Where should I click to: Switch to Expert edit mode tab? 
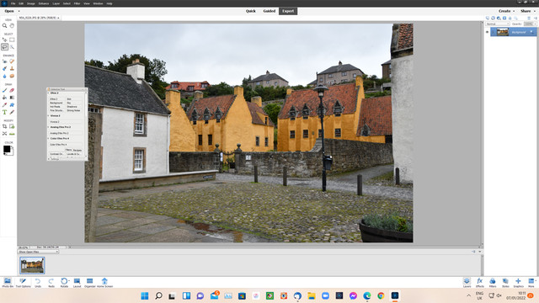click(288, 11)
